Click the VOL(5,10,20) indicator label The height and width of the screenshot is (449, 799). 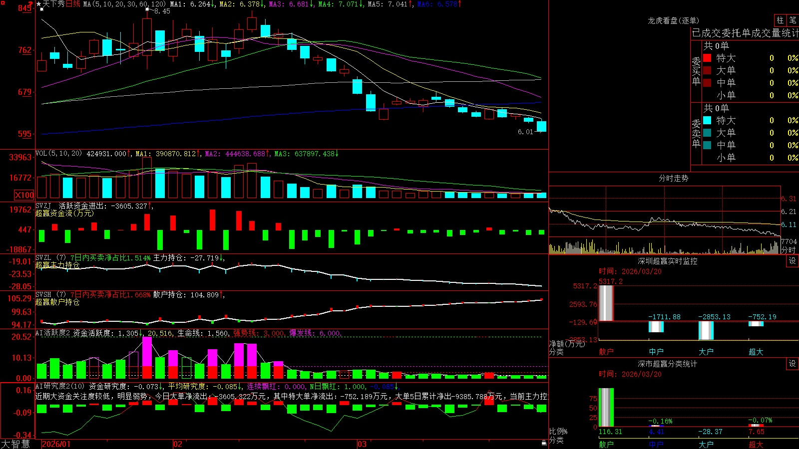(x=58, y=154)
